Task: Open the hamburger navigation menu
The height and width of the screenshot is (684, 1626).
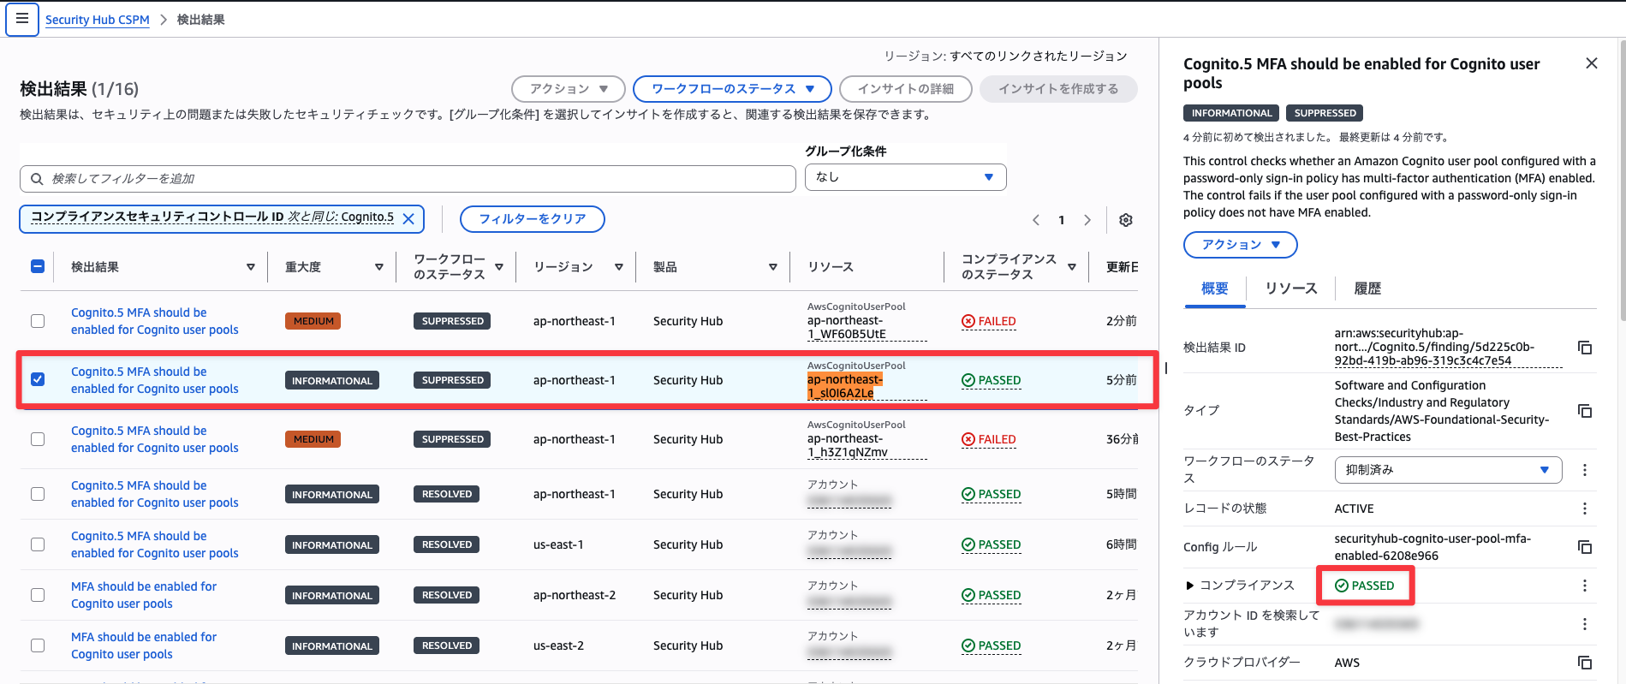Action: click(22, 19)
